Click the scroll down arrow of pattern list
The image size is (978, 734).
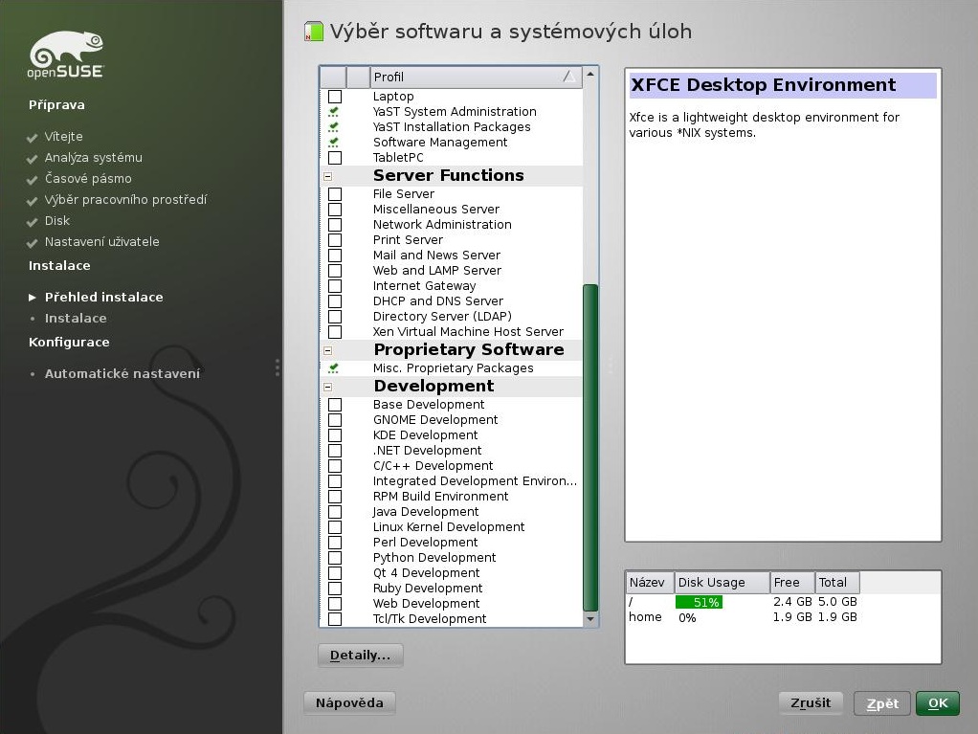590,618
